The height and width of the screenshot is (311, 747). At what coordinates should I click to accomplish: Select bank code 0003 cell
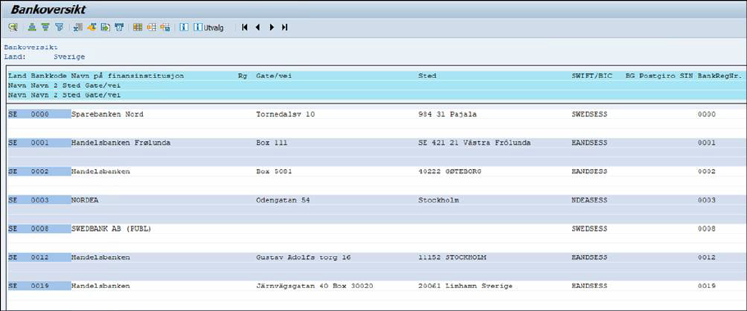(40, 200)
